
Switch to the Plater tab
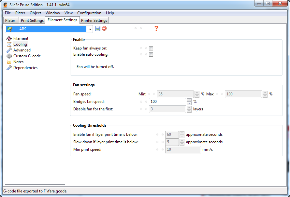tap(10, 20)
